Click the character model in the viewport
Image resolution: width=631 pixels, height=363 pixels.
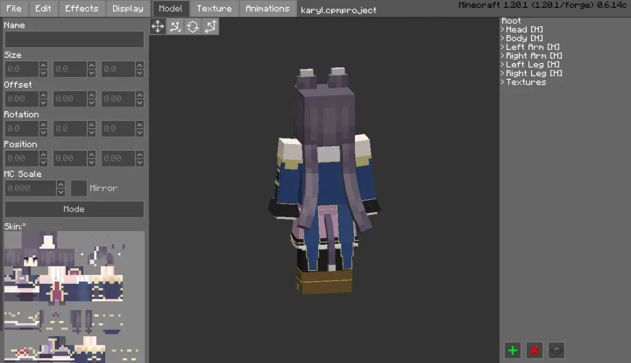(323, 181)
